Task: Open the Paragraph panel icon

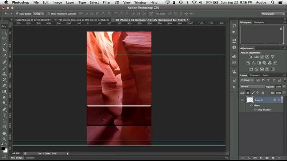Action: pos(234,87)
